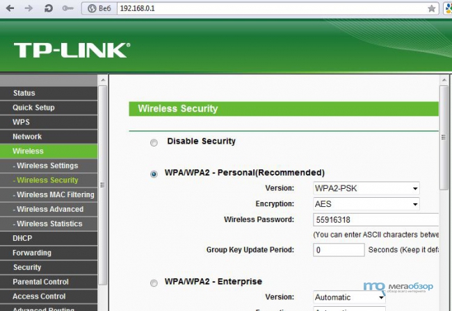Select WPA/WPA2 - Personal radio button
The height and width of the screenshot is (311, 452).
click(154, 174)
